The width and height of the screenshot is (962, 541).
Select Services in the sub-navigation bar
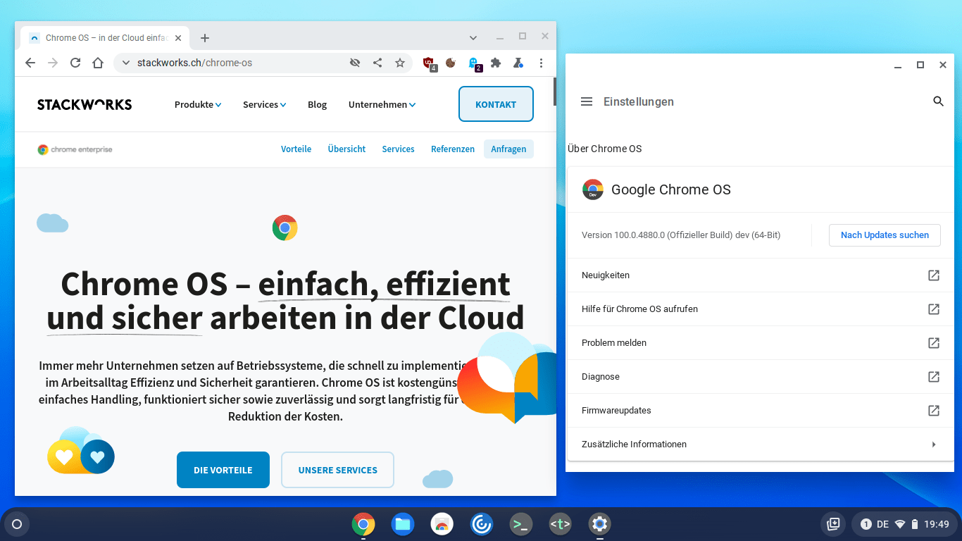click(x=398, y=149)
